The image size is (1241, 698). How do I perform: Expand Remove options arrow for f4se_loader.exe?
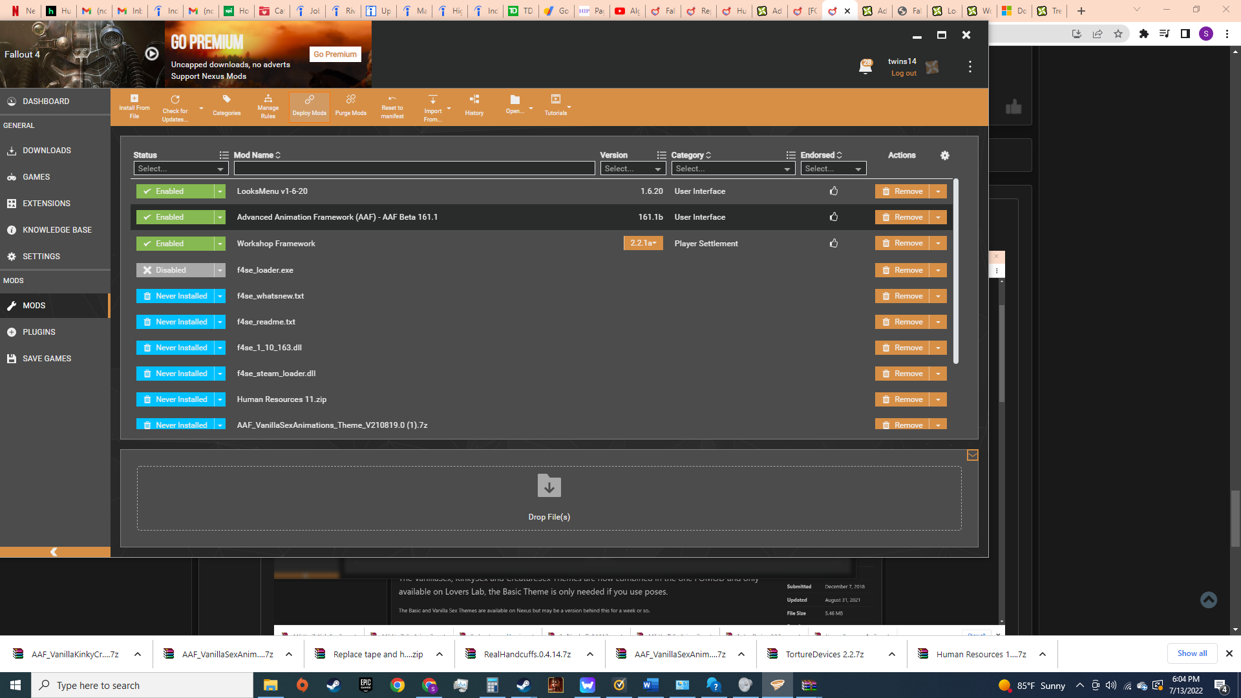pos(939,270)
